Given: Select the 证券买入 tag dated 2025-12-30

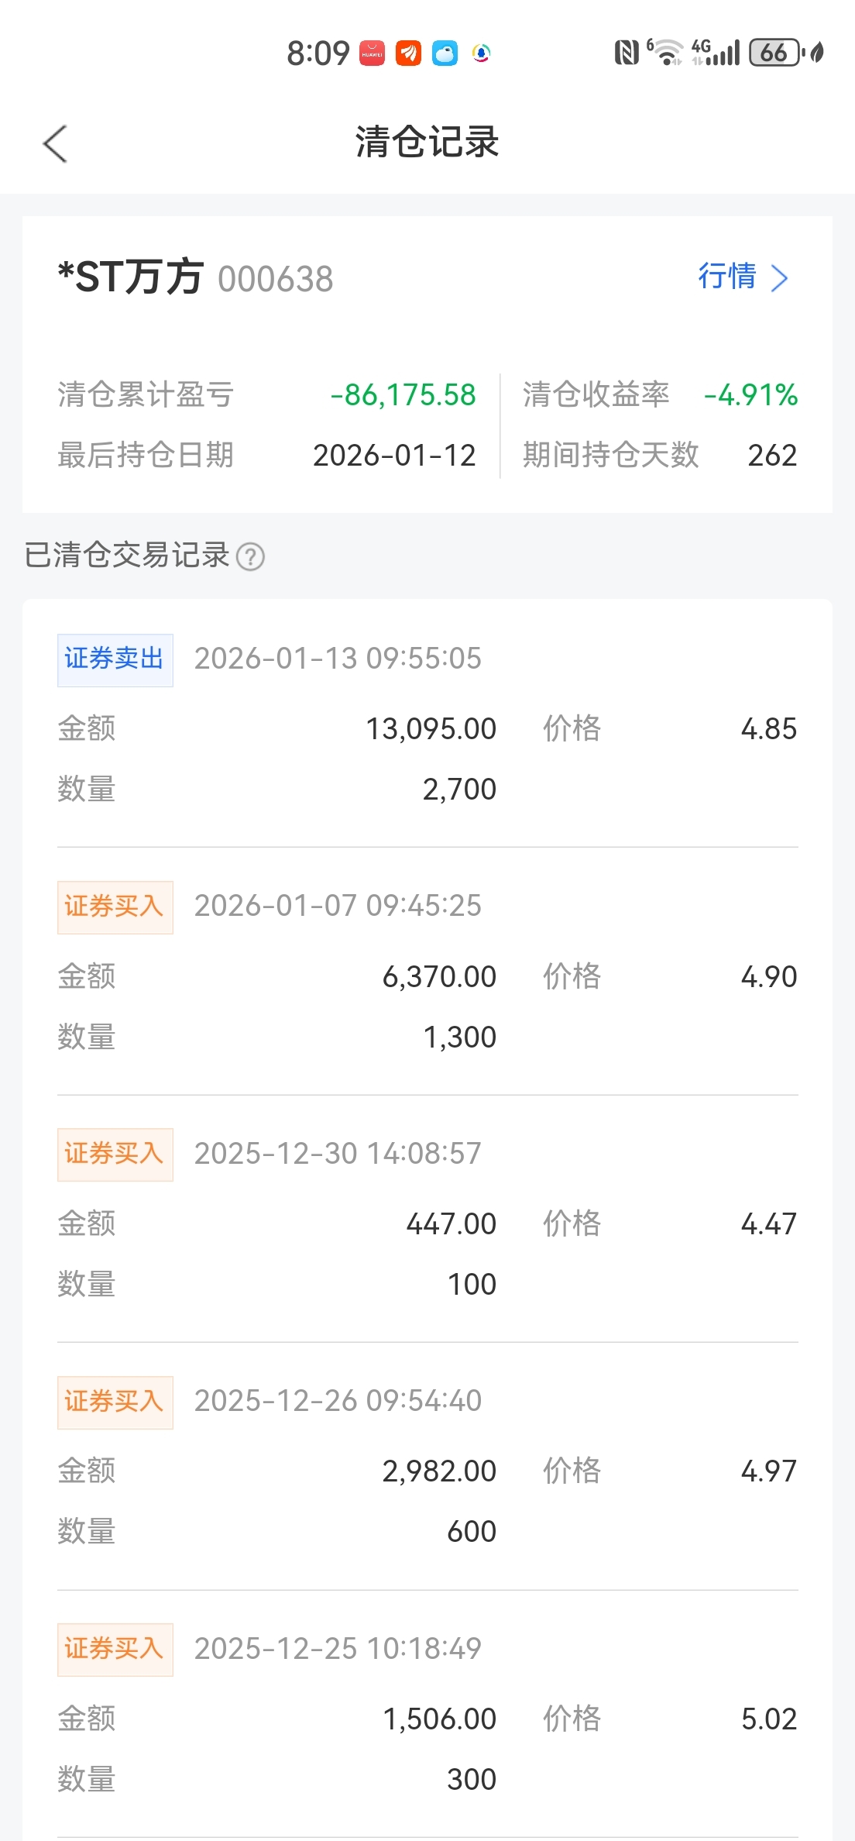Looking at the screenshot, I should 115,1154.
